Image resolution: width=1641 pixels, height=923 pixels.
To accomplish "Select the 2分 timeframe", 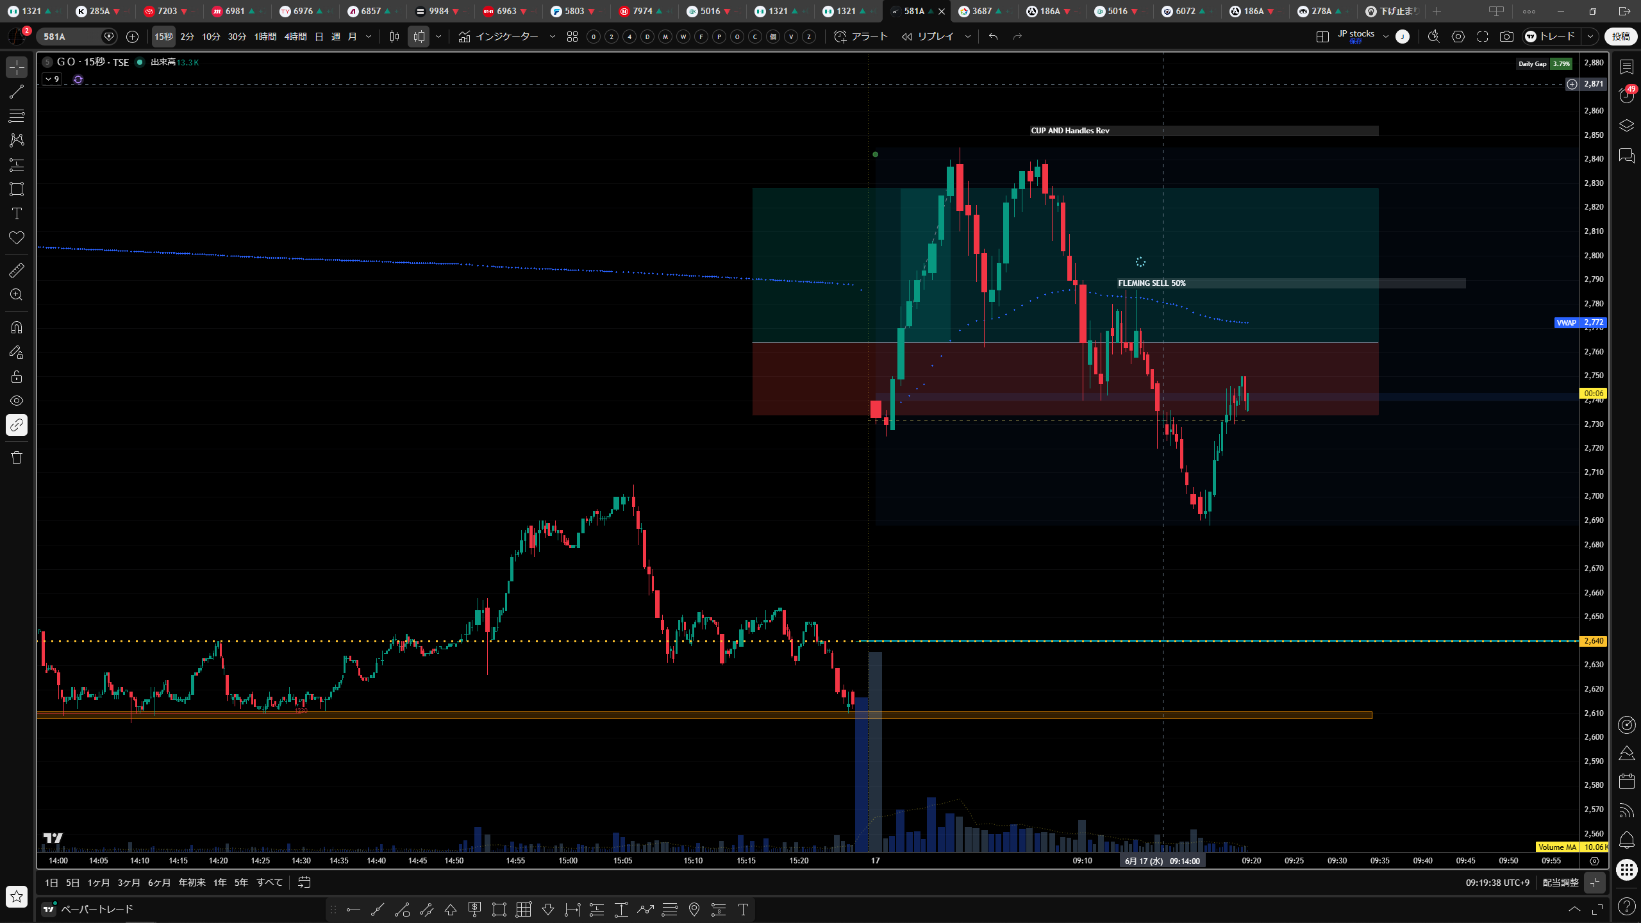I will (187, 37).
